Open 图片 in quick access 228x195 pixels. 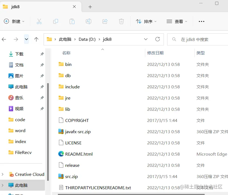pyautogui.click(x=19, y=76)
